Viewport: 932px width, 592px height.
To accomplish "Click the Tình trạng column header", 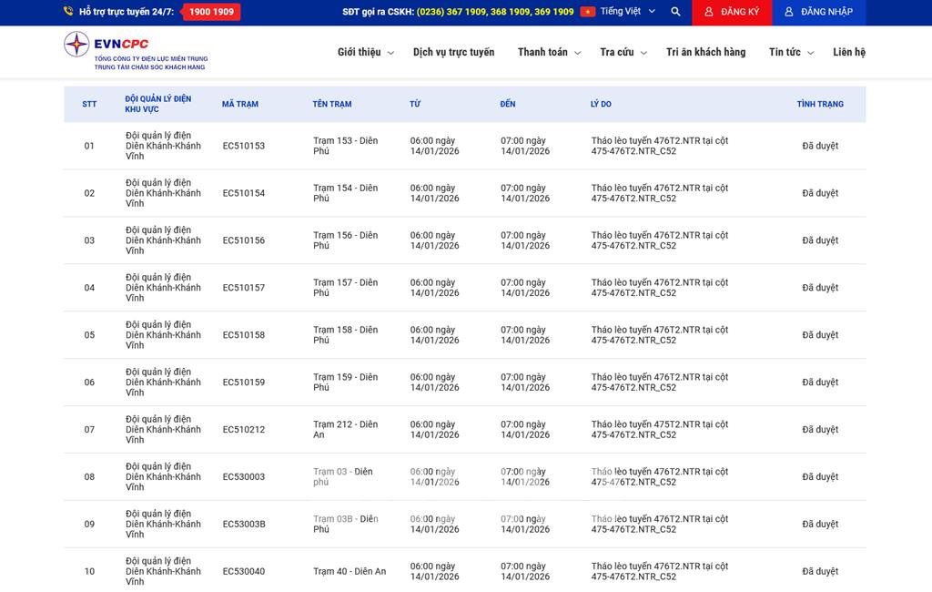I will coord(819,104).
